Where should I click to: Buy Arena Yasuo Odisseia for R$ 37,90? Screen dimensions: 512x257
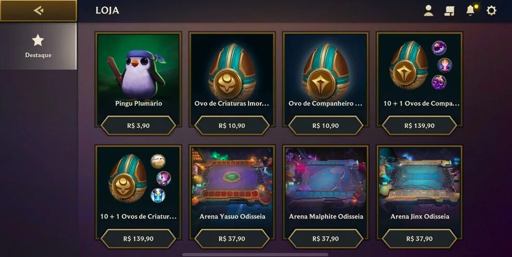point(232,239)
